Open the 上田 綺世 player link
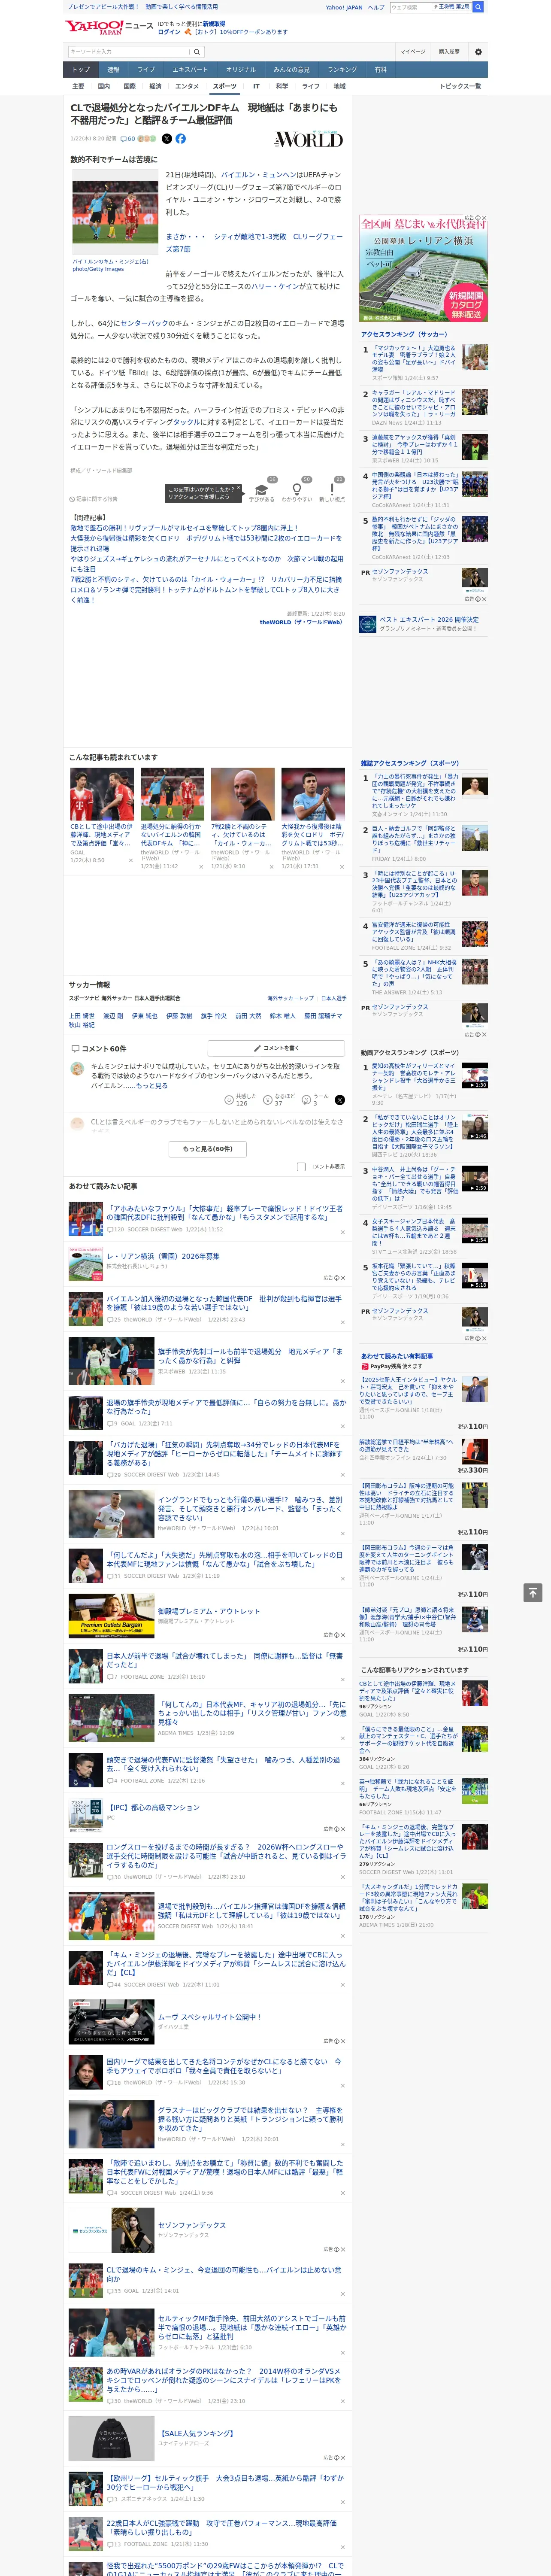The image size is (551, 2576). click(81, 1015)
